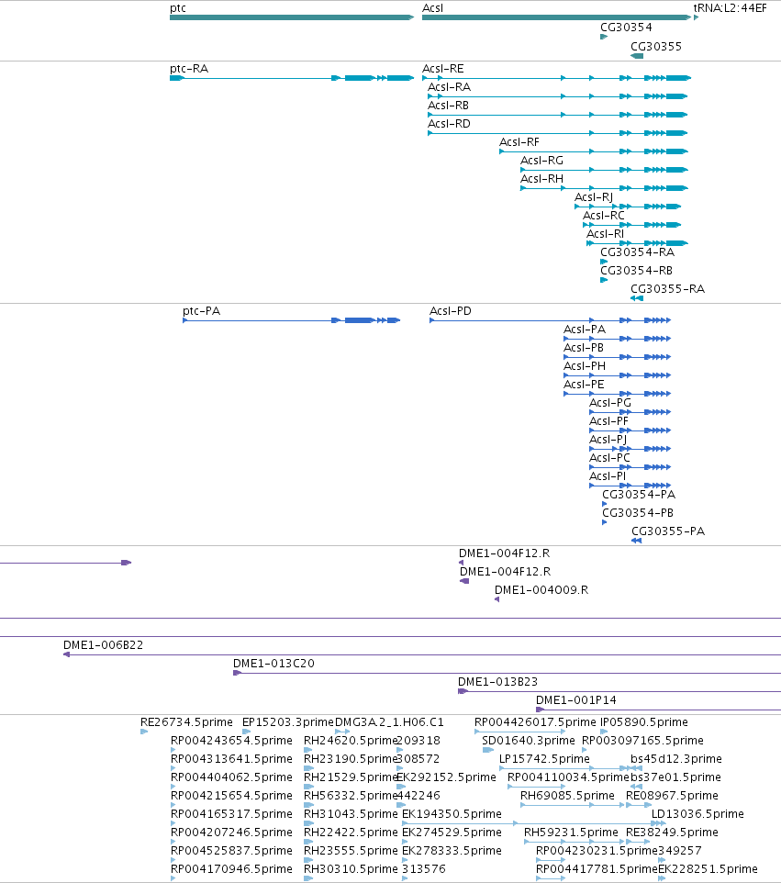Select the Acsl-RF transcript label
The width and height of the screenshot is (781, 883).
click(519, 142)
